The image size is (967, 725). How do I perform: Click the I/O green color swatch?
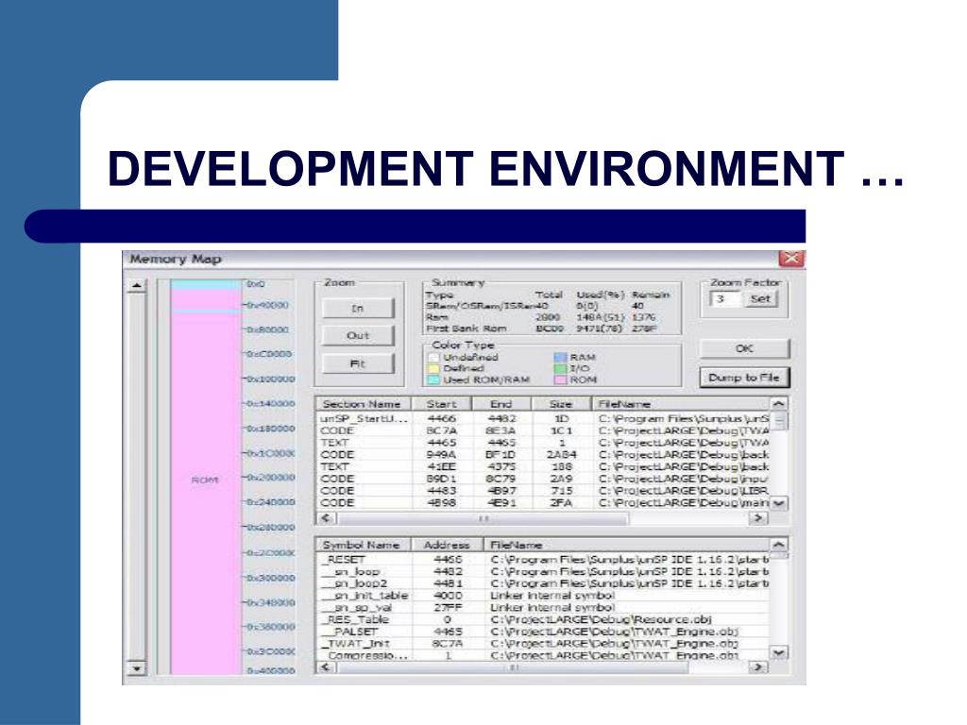tap(560, 368)
